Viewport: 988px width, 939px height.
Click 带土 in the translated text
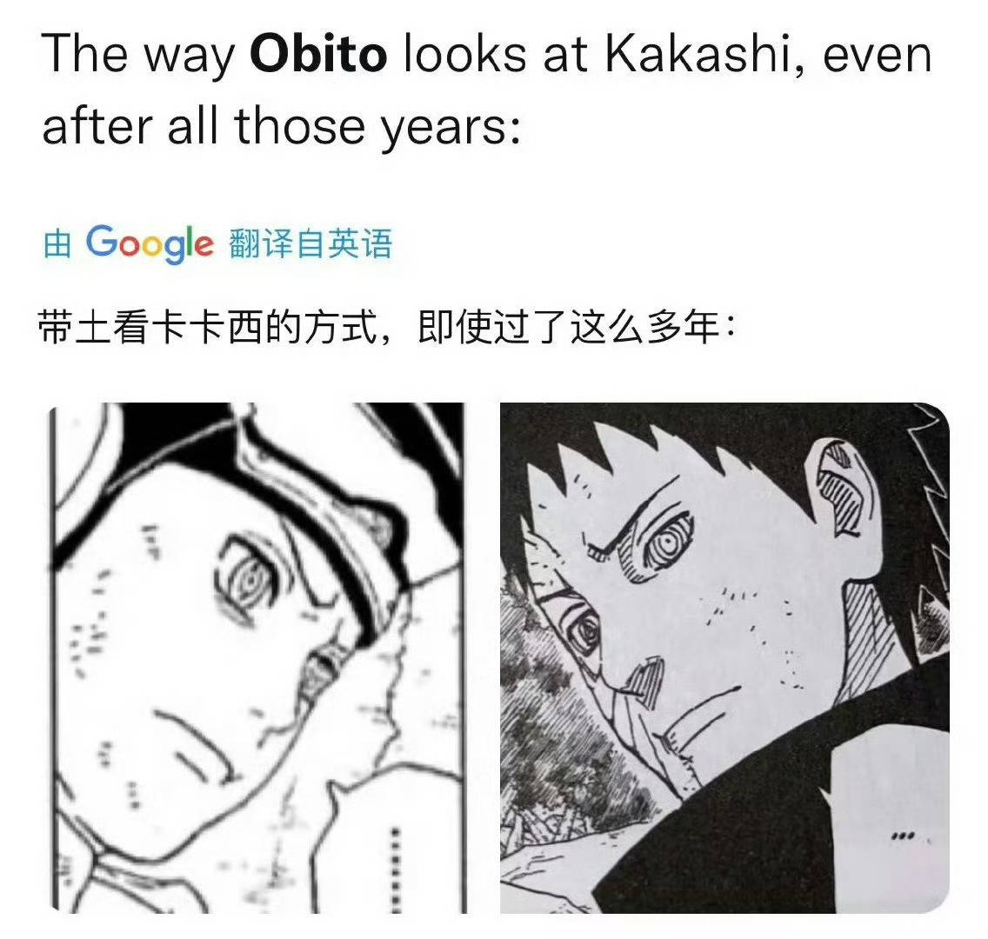(x=76, y=327)
